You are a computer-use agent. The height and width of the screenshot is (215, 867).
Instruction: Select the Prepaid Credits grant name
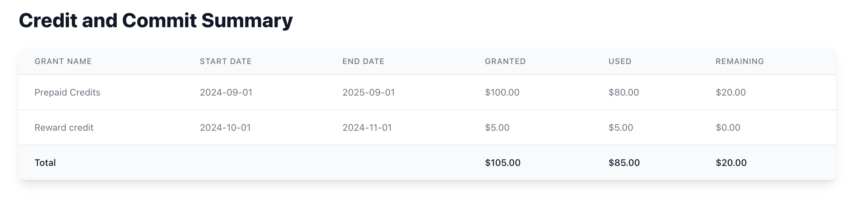tap(67, 93)
